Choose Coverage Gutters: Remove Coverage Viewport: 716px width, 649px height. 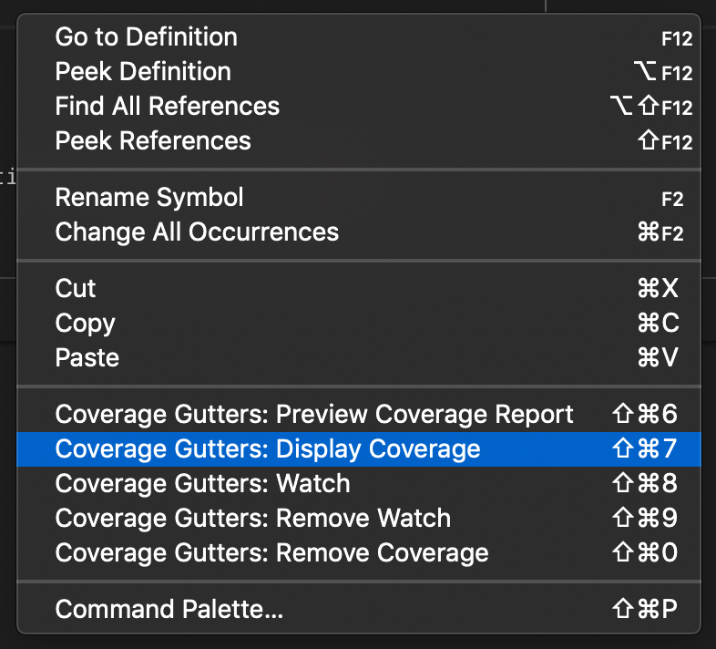pyautogui.click(x=271, y=553)
